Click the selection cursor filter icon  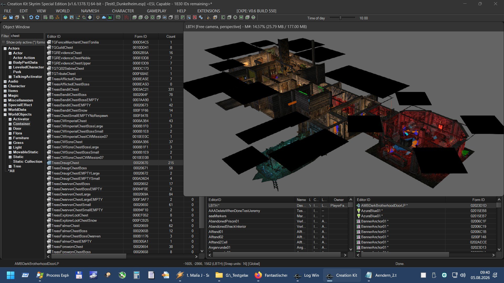(23, 18)
